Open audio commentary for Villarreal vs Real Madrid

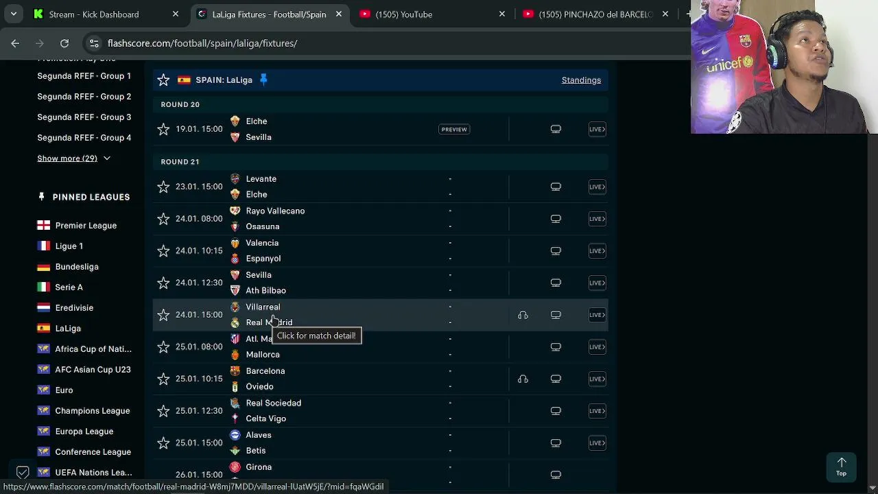(x=523, y=315)
